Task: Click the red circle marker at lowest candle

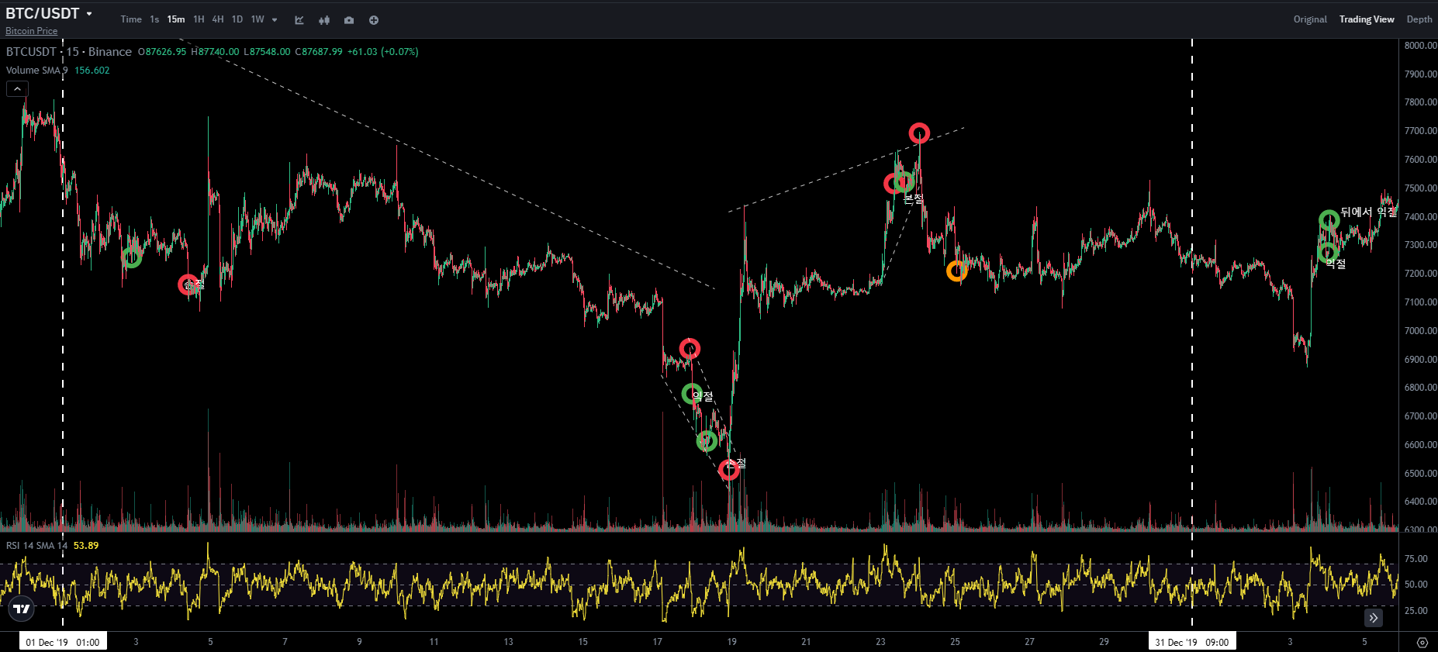Action: tap(728, 469)
